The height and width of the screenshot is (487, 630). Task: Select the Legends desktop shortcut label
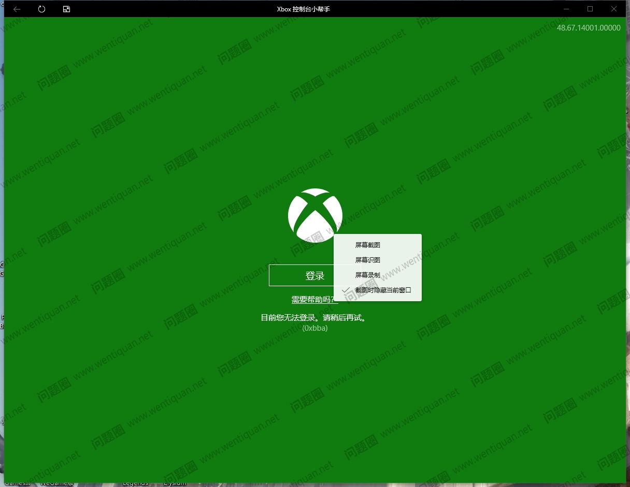135,484
